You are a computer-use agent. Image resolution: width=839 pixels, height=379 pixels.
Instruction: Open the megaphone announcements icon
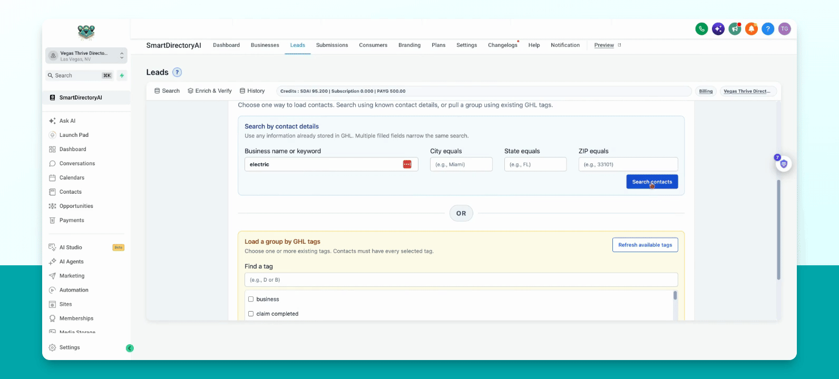(735, 29)
